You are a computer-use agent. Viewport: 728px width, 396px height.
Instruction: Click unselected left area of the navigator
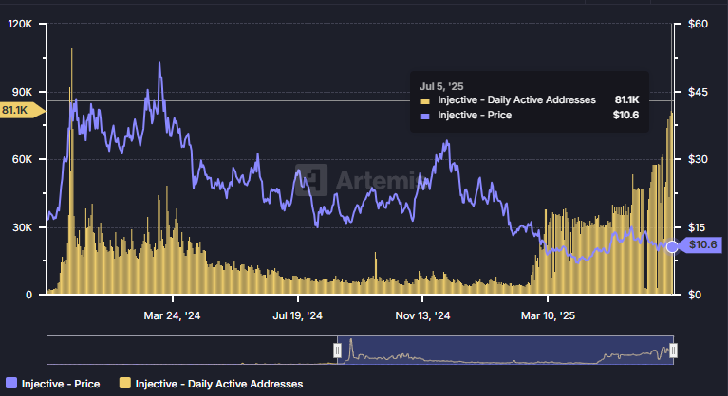pos(190,351)
